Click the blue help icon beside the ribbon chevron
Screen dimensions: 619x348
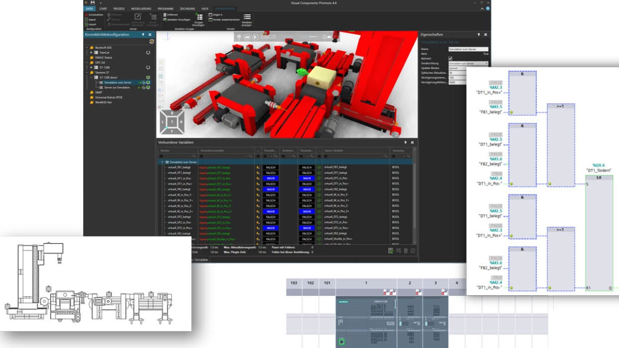click(x=487, y=8)
